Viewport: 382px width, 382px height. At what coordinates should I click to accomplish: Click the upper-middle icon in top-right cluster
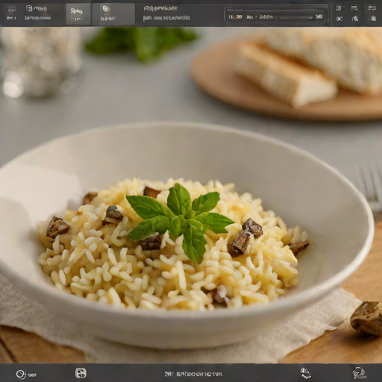point(354,8)
